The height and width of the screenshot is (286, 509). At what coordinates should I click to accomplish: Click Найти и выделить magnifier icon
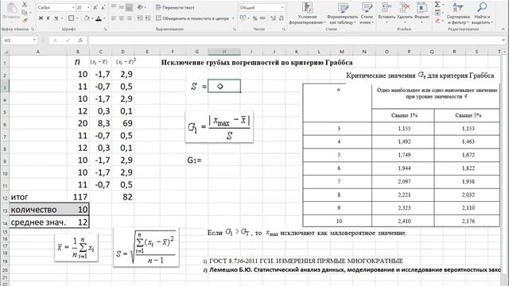[482, 7]
